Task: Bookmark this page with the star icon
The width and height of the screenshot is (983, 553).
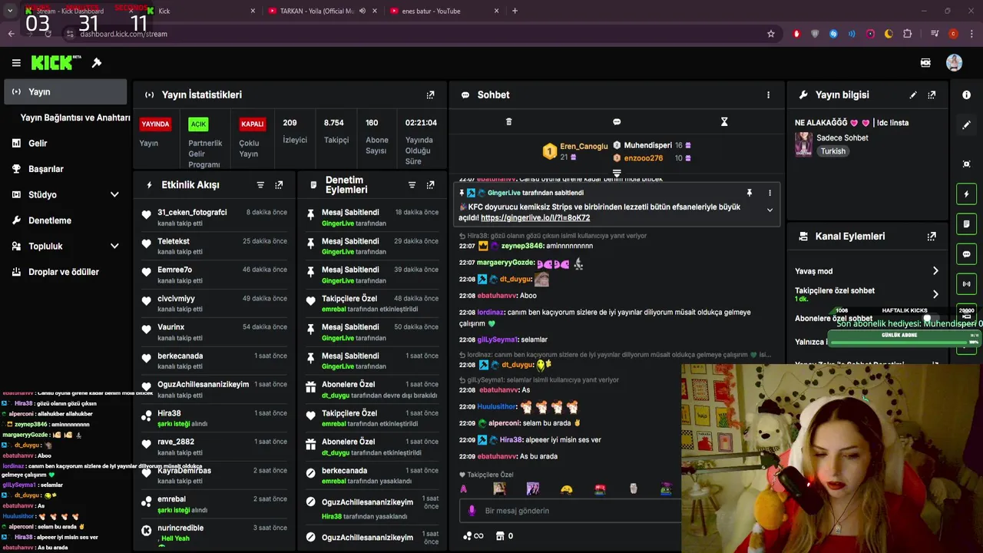Action: pos(771,34)
